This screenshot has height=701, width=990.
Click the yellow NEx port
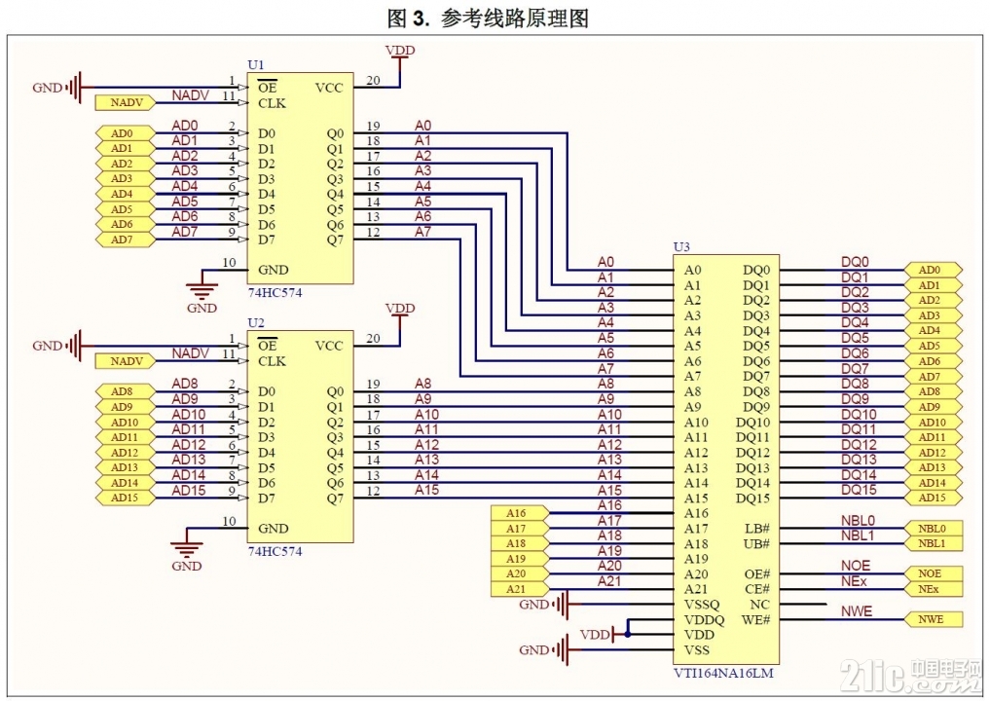[x=934, y=589]
